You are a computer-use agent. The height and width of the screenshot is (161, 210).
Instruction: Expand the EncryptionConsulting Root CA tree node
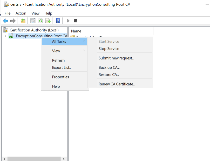5,36
